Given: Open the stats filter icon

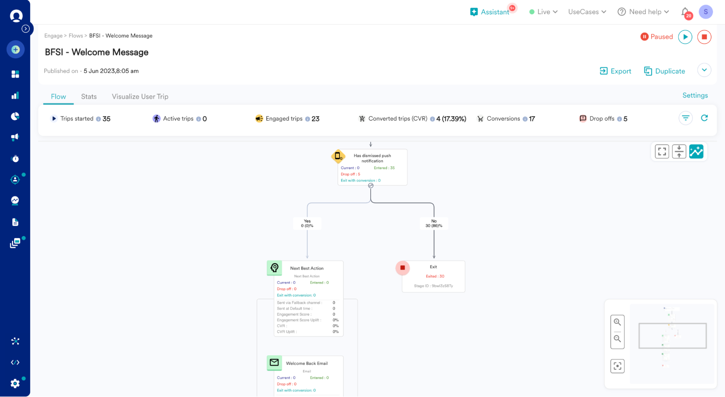Looking at the screenshot, I should click(685, 118).
